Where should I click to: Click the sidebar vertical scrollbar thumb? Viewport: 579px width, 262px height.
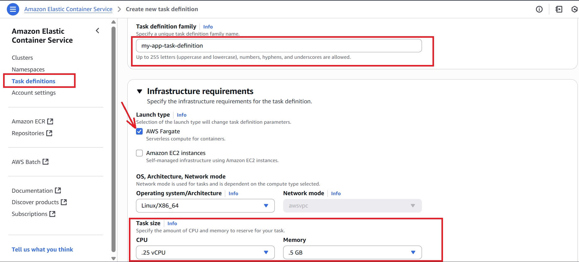[x=113, y=140]
